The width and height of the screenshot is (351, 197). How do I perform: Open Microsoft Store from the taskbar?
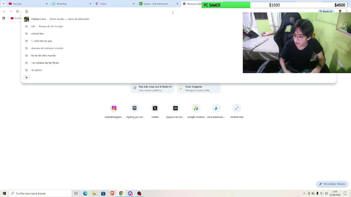pyautogui.click(x=103, y=193)
